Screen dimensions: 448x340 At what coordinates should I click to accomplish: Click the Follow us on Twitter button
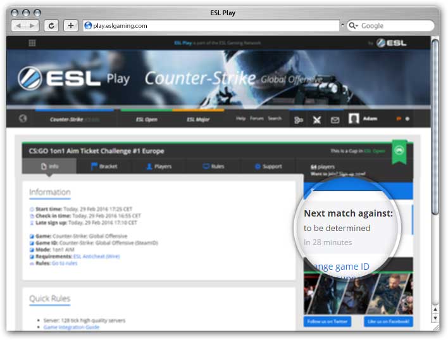[327, 322]
